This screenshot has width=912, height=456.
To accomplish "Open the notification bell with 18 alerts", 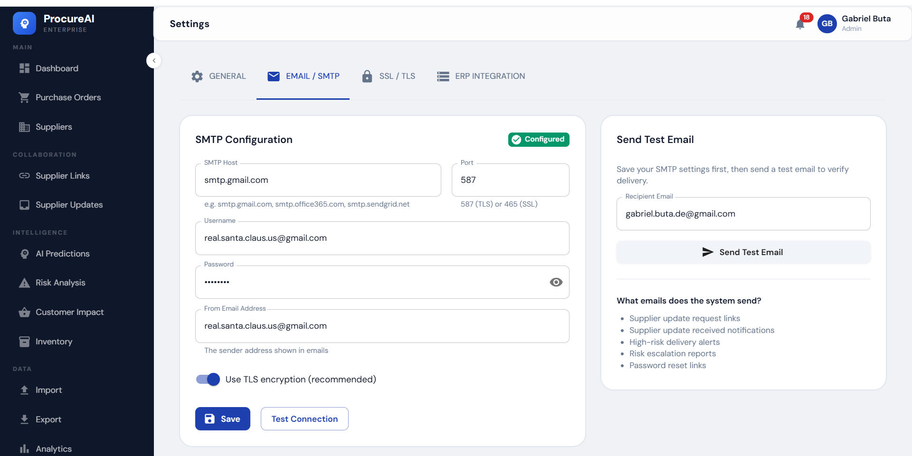I will point(800,23).
